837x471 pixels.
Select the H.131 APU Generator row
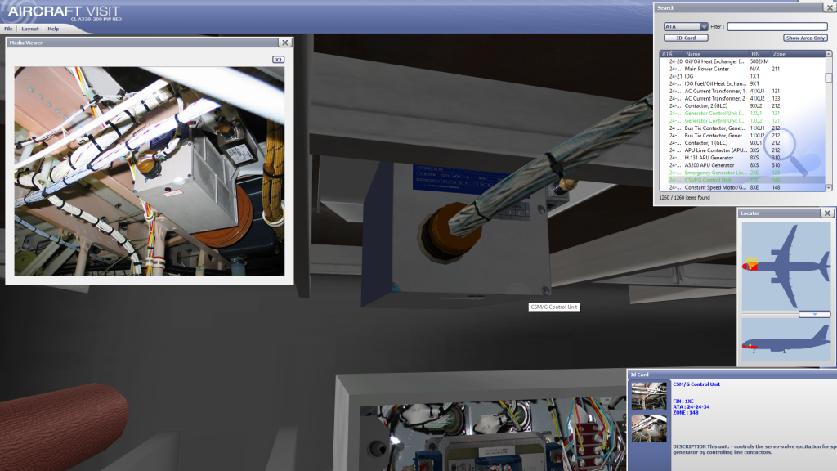click(x=742, y=158)
